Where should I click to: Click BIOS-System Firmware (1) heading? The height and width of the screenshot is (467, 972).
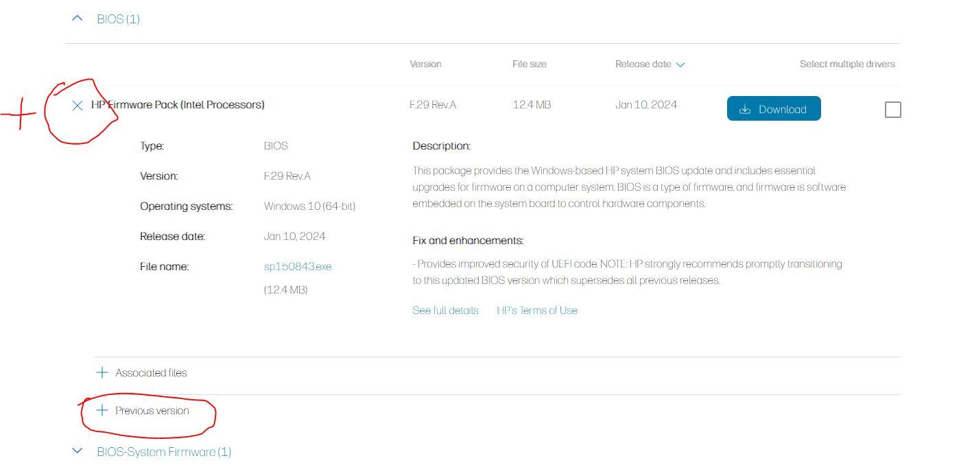pos(164,452)
